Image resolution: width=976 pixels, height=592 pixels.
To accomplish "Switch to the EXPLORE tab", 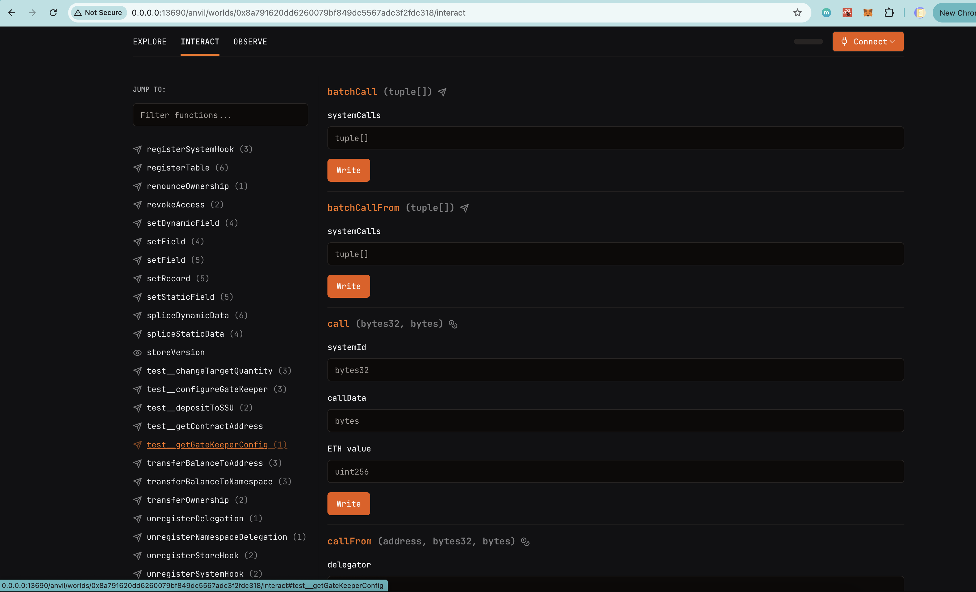I will pyautogui.click(x=150, y=42).
